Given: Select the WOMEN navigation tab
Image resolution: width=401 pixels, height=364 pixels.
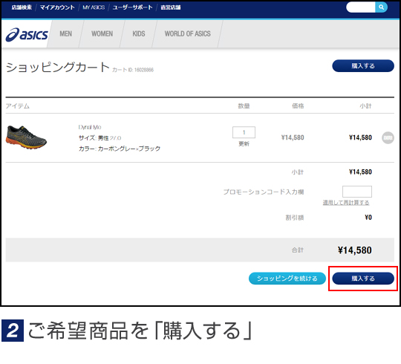Looking at the screenshot, I should [102, 33].
